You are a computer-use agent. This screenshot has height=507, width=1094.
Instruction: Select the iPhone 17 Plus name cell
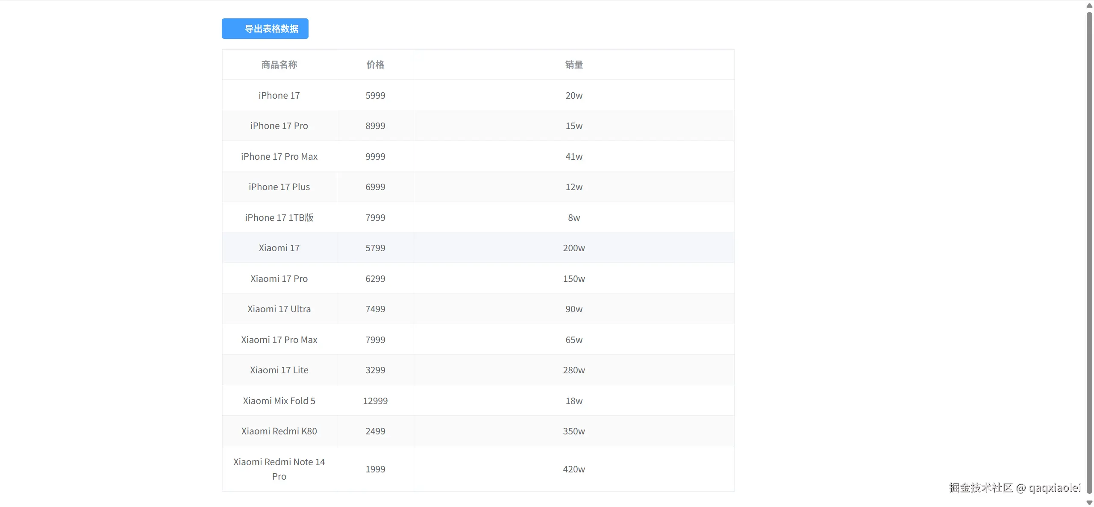[279, 187]
